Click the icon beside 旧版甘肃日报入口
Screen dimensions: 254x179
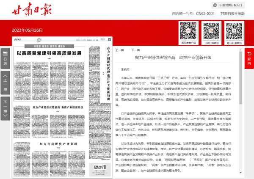pos(215,5)
